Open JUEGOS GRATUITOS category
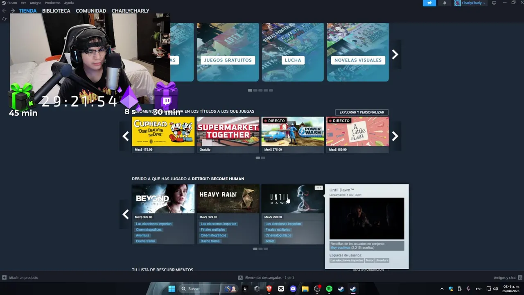The height and width of the screenshot is (295, 524). [x=228, y=52]
